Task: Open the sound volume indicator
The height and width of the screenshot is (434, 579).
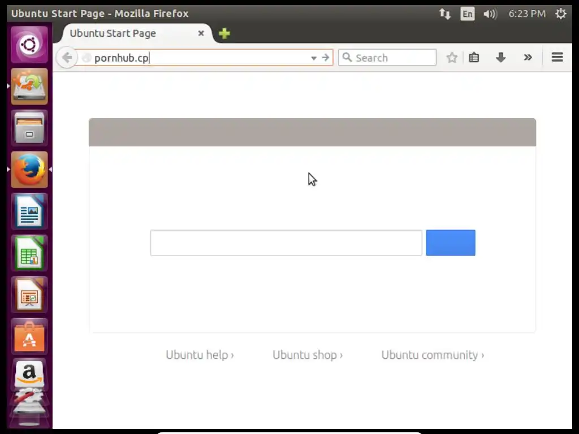Action: [490, 14]
